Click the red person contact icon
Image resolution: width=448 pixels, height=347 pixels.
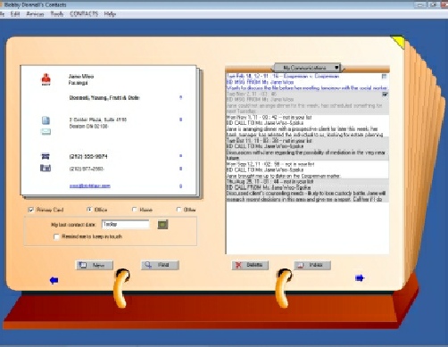pos(46,79)
